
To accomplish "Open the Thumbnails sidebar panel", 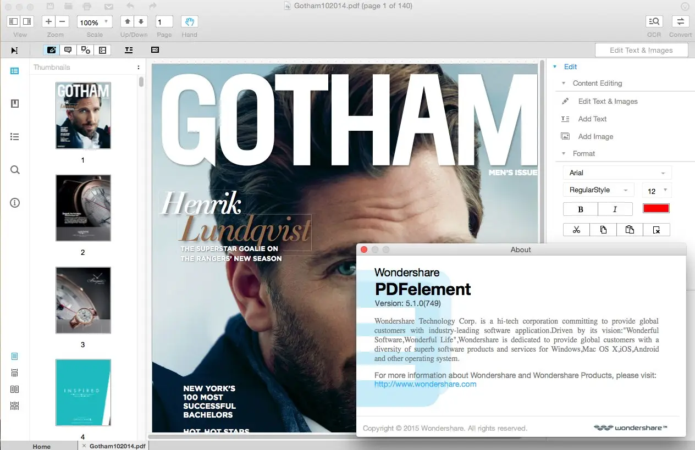I will point(15,71).
